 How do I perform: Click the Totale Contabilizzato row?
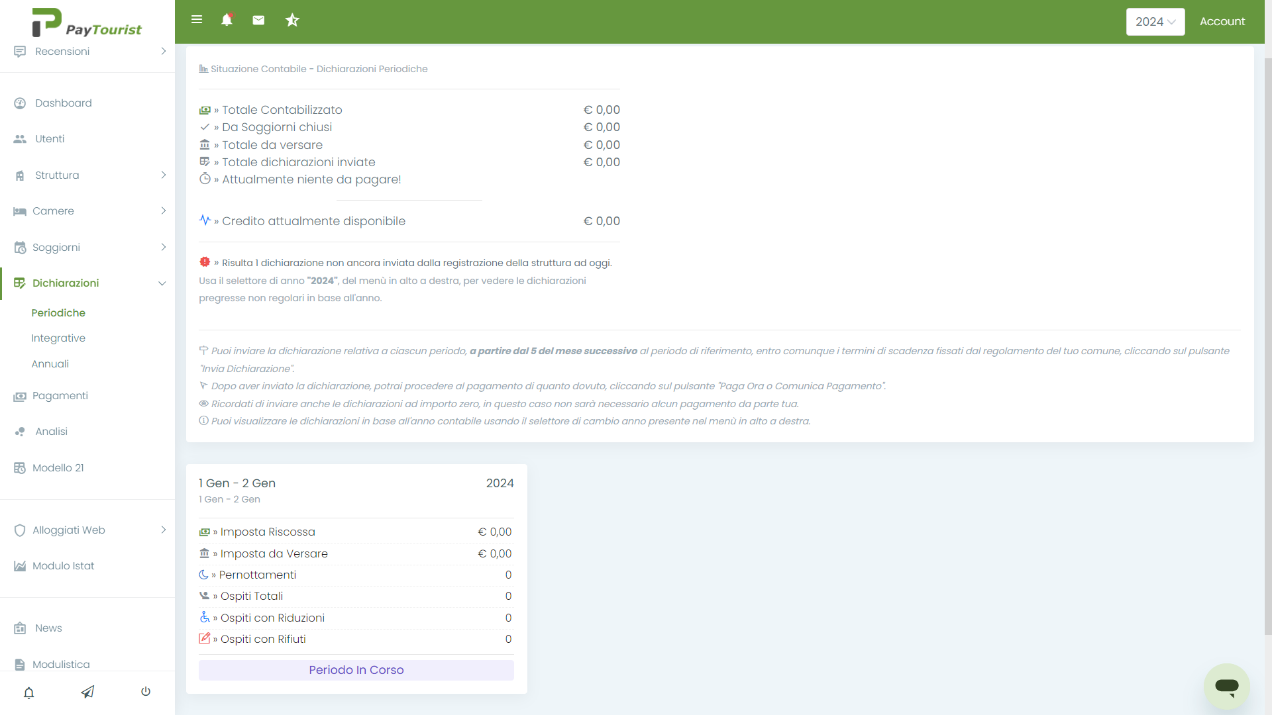[409, 110]
